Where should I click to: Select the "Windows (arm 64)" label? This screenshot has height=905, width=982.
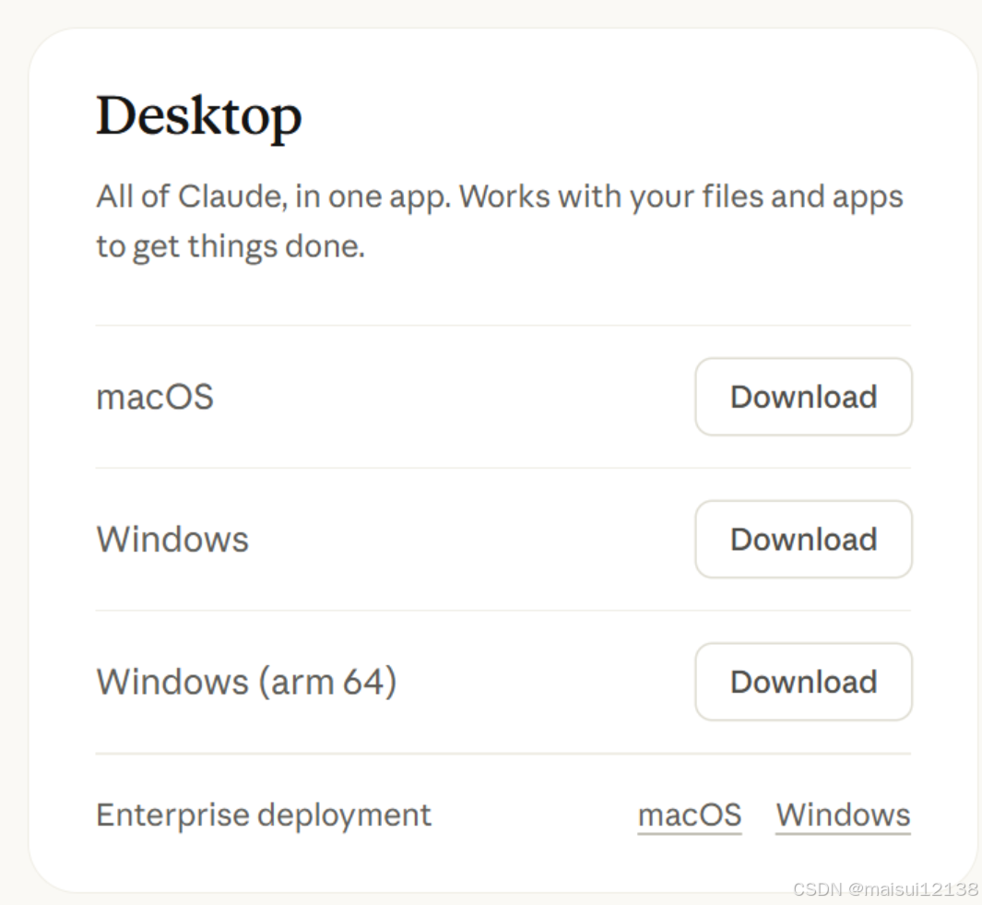(x=246, y=682)
